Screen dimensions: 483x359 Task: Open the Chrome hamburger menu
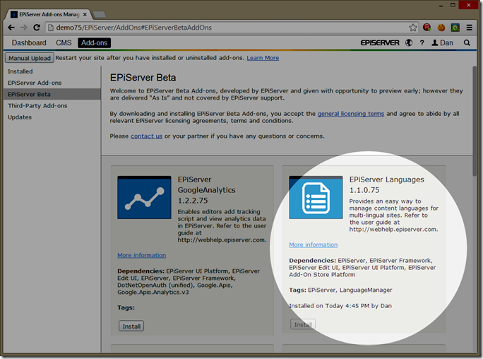point(471,28)
